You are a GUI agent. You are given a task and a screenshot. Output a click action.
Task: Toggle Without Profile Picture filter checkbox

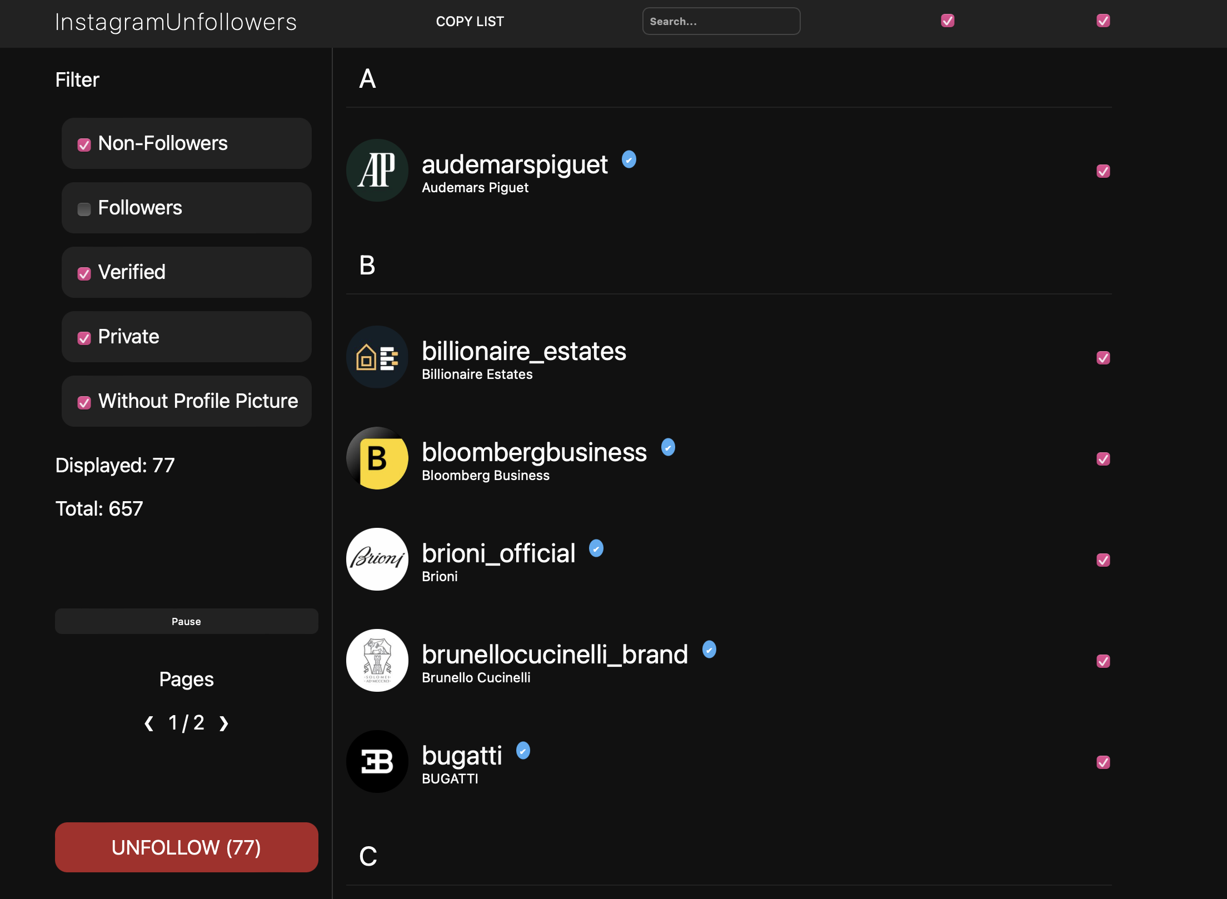click(x=84, y=403)
